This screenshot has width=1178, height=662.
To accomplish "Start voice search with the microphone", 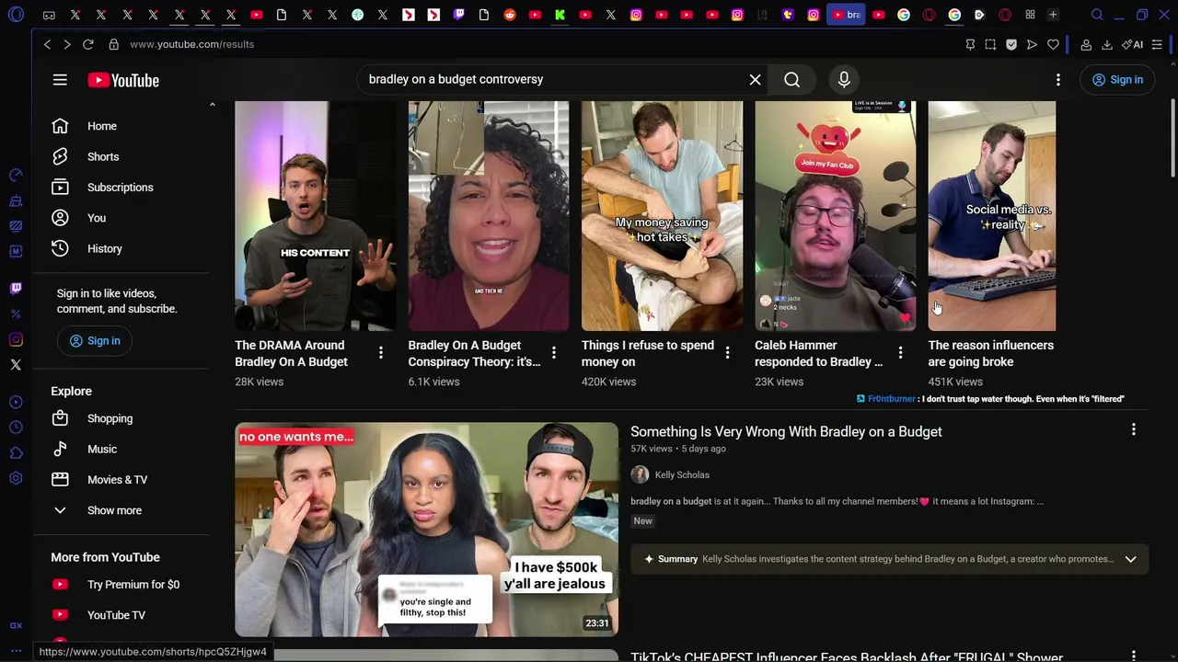I will pos(844,80).
